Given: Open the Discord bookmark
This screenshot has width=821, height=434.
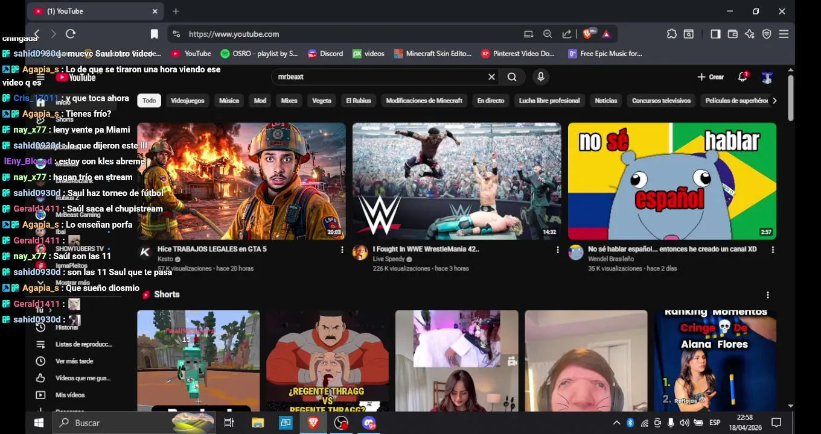Looking at the screenshot, I should [325, 54].
